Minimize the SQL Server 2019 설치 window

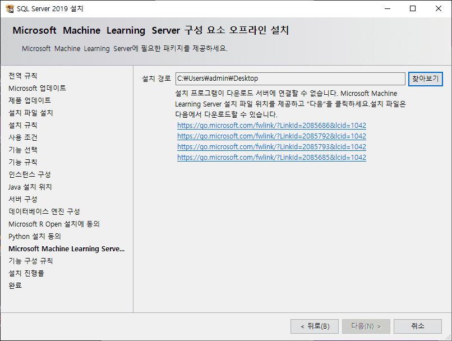coord(388,8)
